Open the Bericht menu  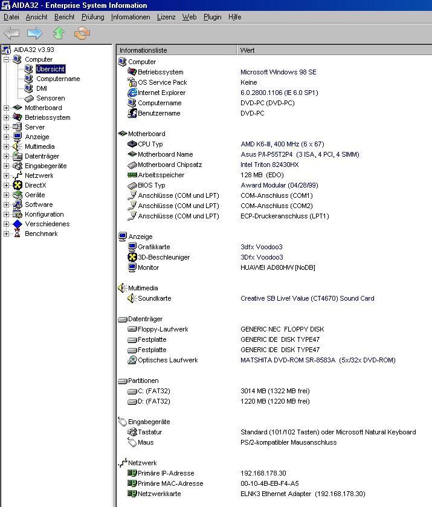(x=64, y=17)
